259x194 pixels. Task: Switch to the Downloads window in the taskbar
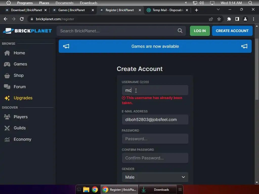tap(157, 189)
